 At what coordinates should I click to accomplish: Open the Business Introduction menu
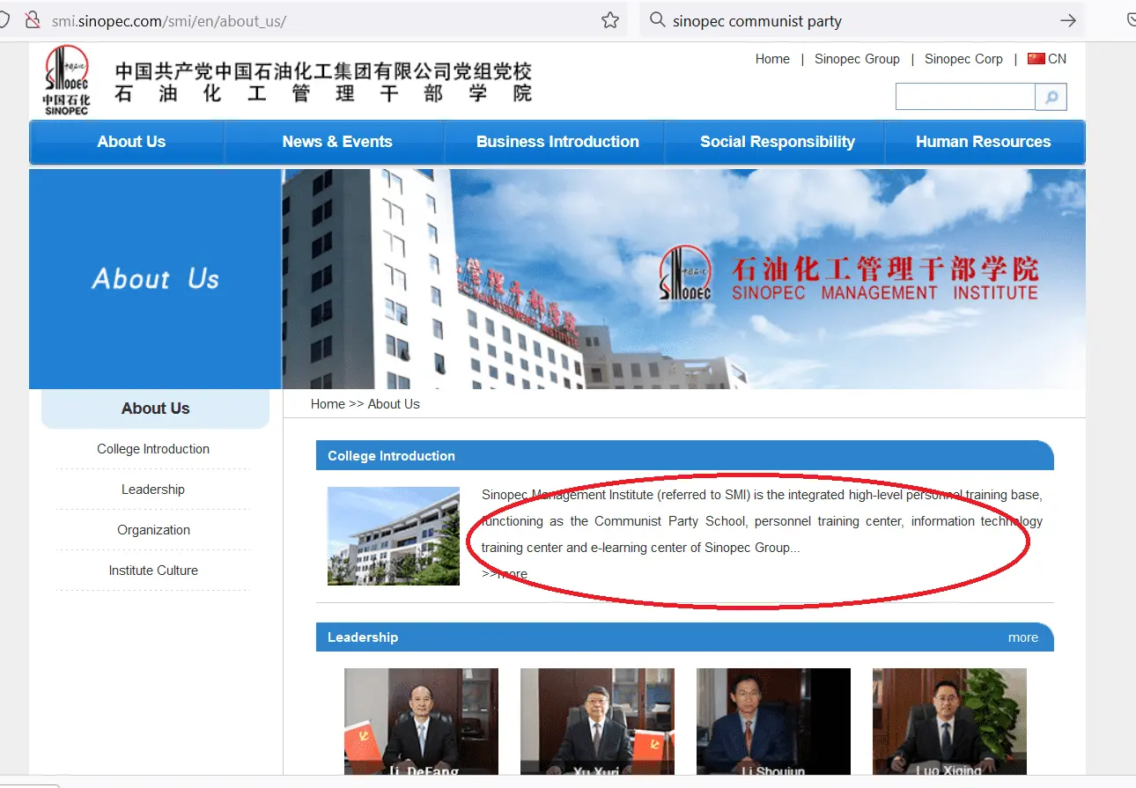pos(557,142)
